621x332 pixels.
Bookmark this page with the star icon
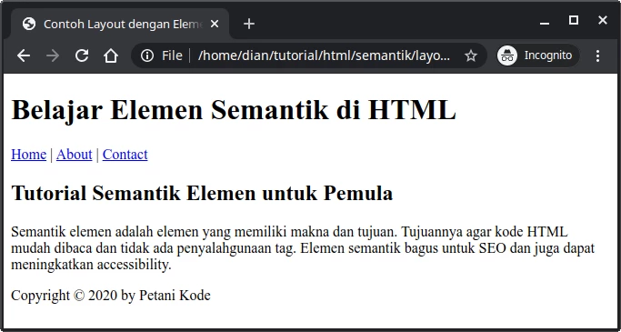tap(470, 55)
